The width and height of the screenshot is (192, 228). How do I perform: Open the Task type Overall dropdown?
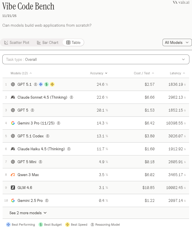[96, 59]
